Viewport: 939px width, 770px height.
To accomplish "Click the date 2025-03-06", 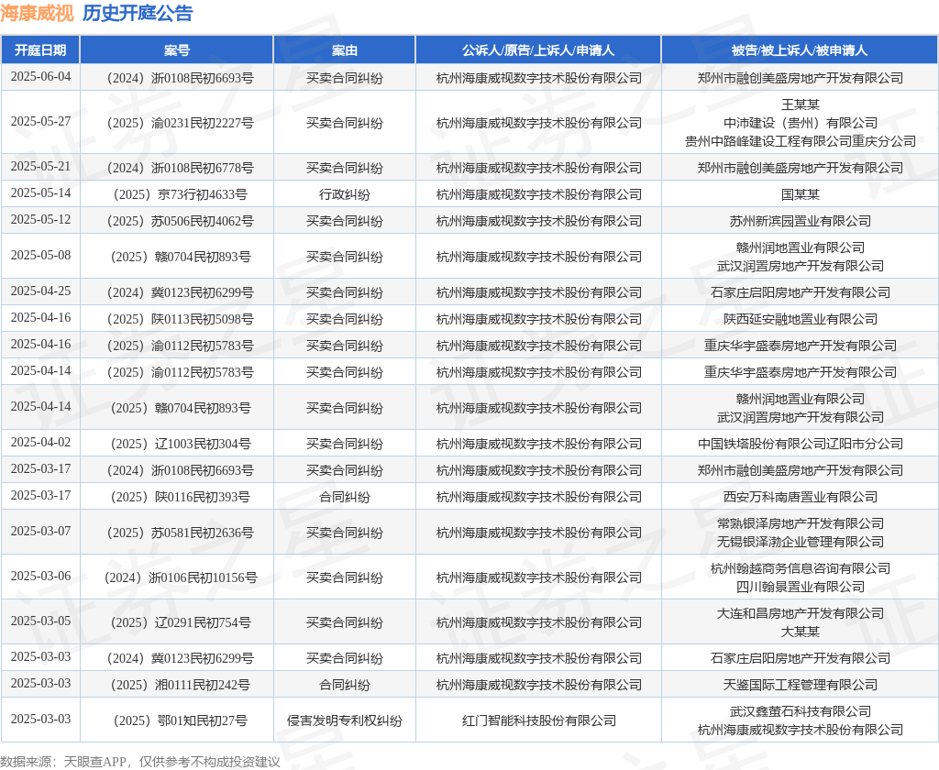I will point(40,577).
